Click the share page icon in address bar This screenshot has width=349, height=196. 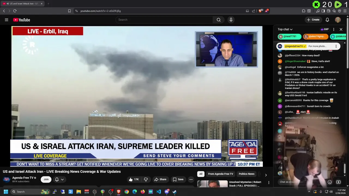click(x=254, y=11)
